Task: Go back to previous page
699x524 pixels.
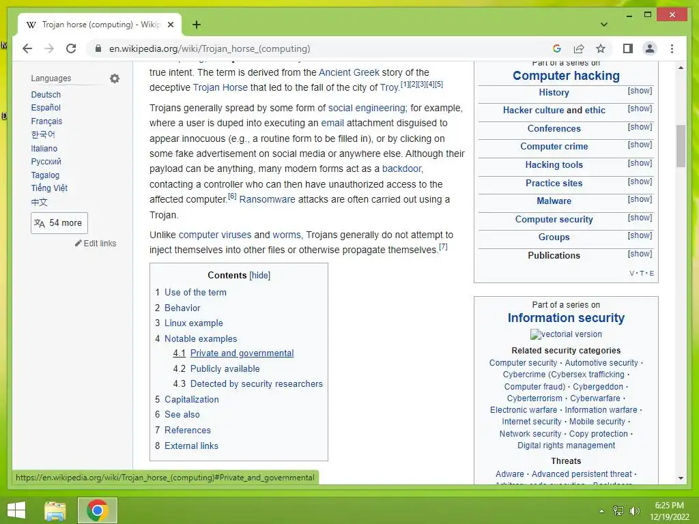Action: [27, 48]
